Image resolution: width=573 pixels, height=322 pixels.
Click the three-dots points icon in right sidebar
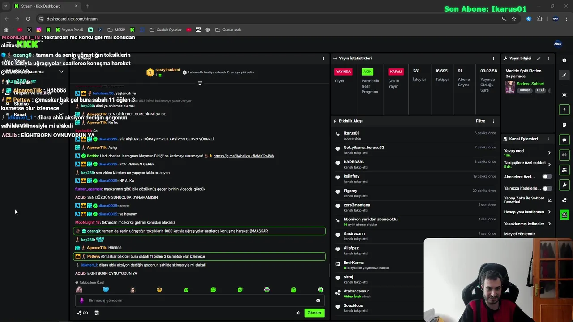[564, 200]
